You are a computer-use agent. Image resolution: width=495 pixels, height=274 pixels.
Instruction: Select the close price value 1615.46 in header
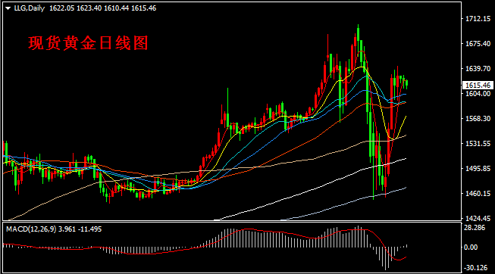point(143,8)
